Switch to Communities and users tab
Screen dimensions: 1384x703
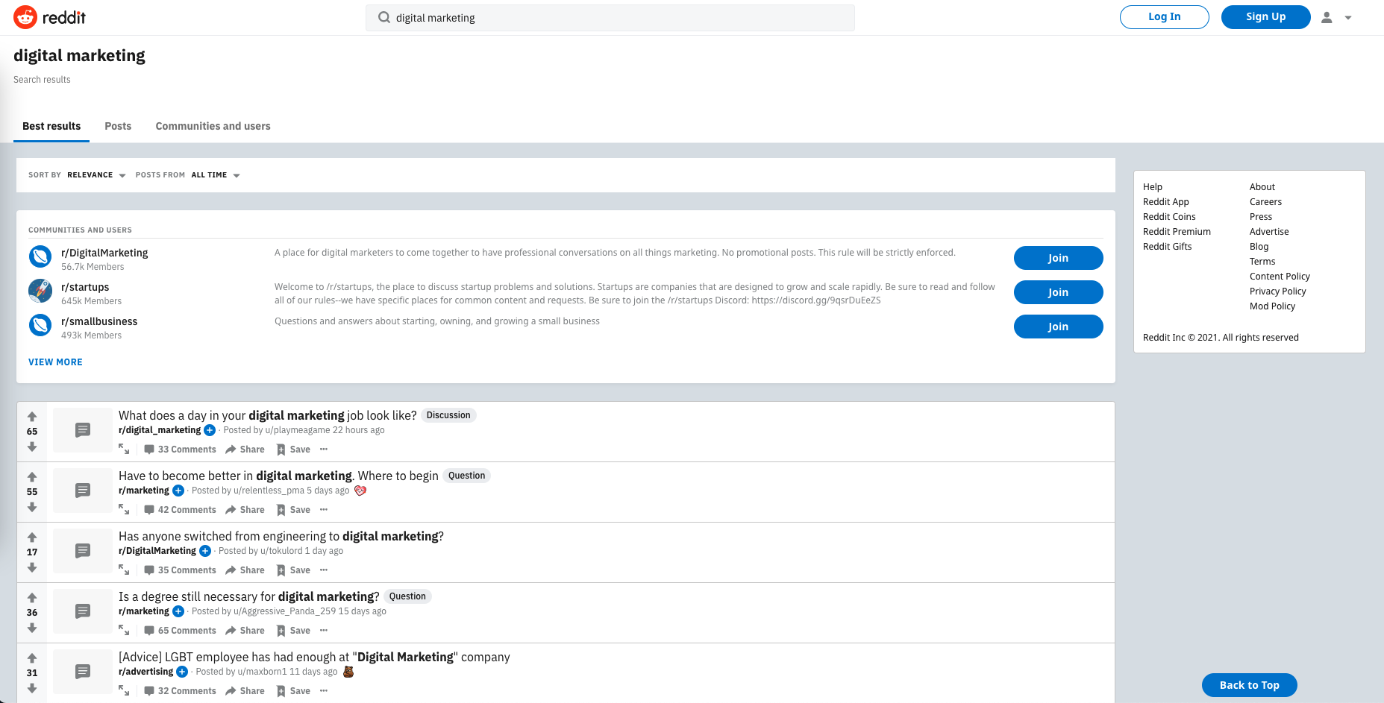coord(213,126)
